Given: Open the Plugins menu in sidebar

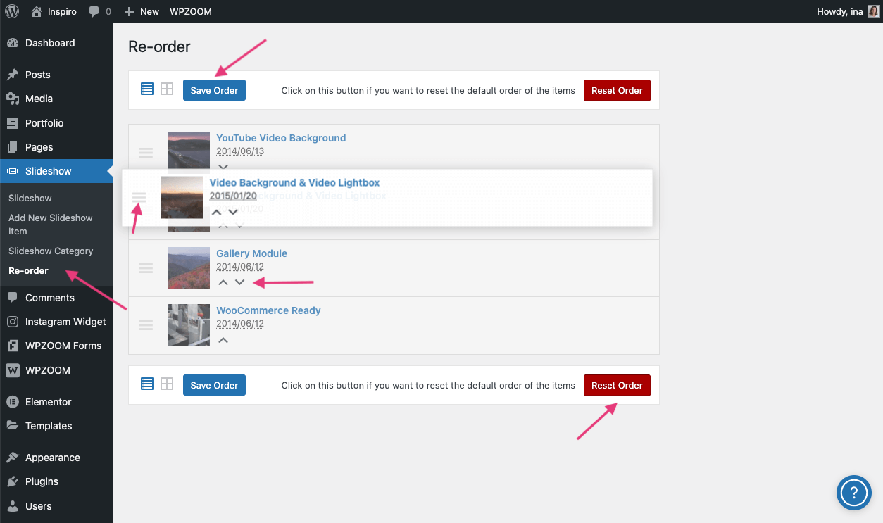Looking at the screenshot, I should point(42,481).
